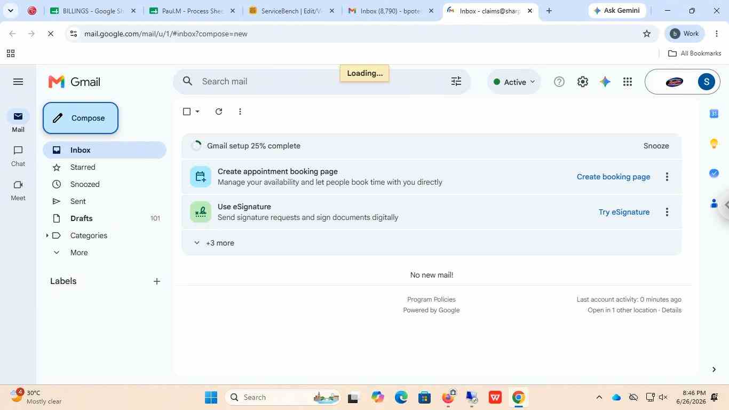The height and width of the screenshot is (410, 729).
Task: Refresh the inbox mail list
Action: point(218,112)
